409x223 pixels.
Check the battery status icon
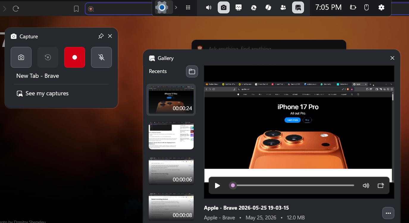point(353,7)
